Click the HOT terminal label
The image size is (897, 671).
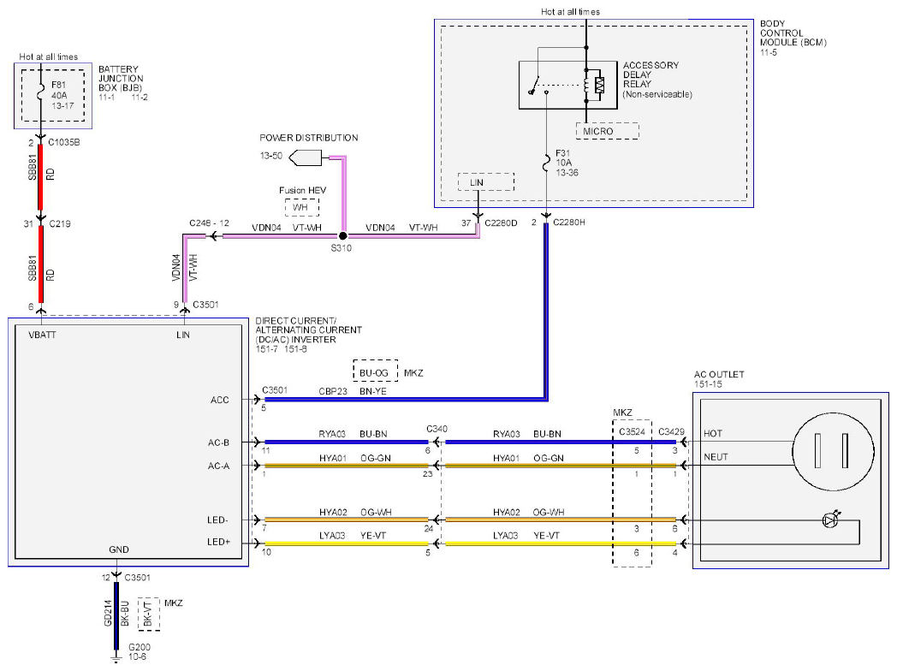[x=713, y=433]
